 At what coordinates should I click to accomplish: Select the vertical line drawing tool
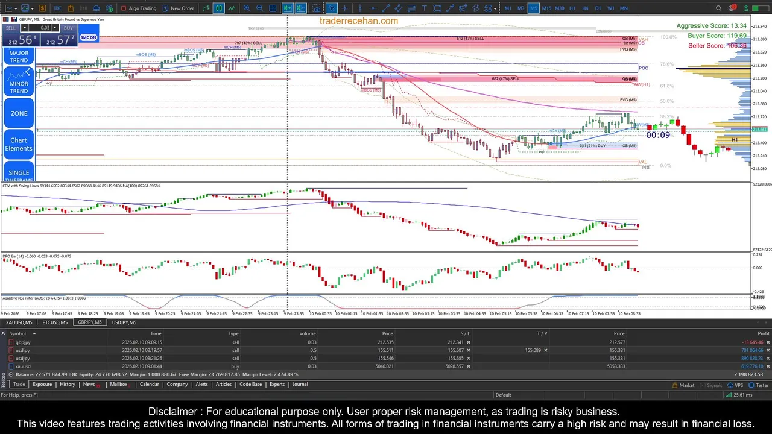point(359,8)
